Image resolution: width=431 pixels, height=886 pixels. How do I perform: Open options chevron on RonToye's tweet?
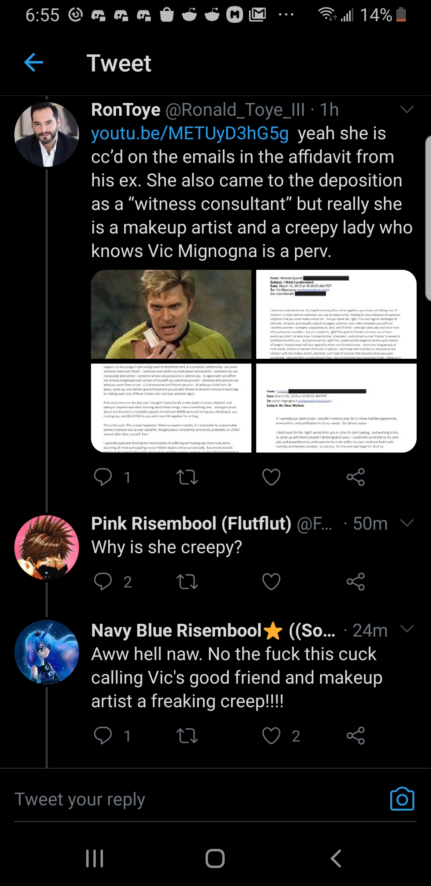pyautogui.click(x=407, y=109)
